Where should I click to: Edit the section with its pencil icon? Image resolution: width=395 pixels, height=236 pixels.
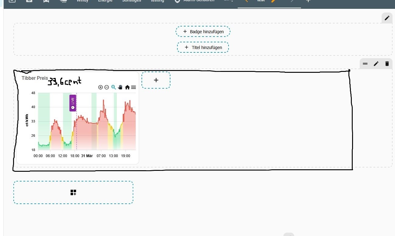point(376,64)
